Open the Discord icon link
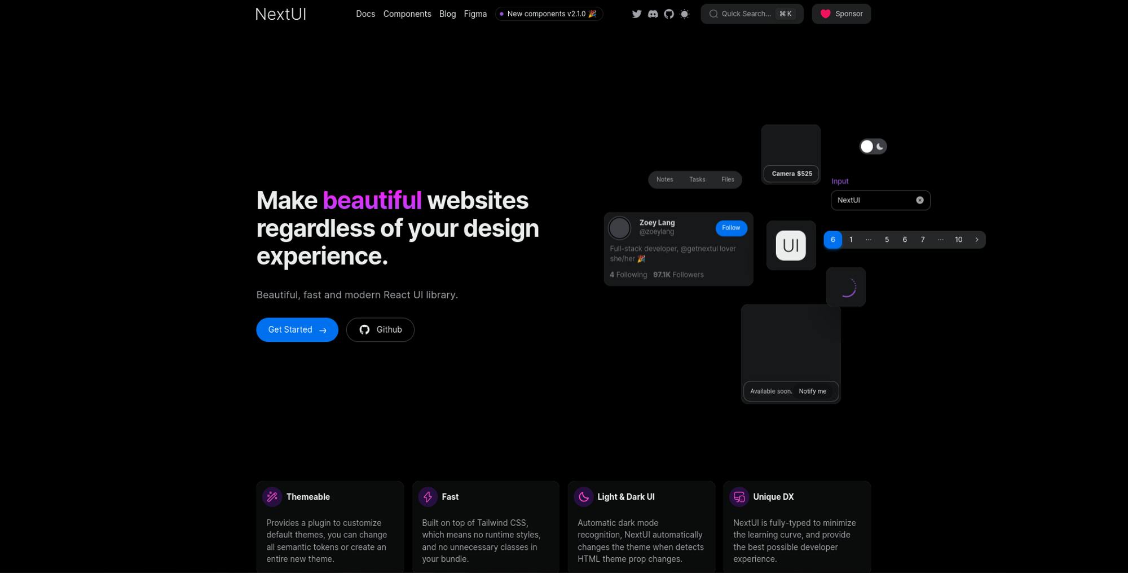The width and height of the screenshot is (1128, 573). [653, 14]
